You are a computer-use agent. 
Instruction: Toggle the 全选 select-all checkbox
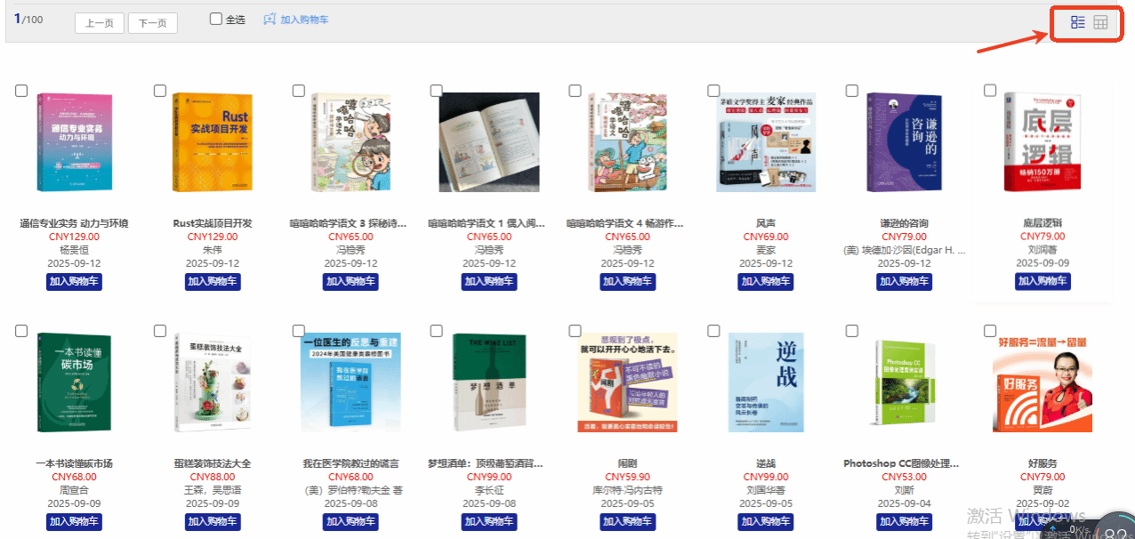pos(216,19)
